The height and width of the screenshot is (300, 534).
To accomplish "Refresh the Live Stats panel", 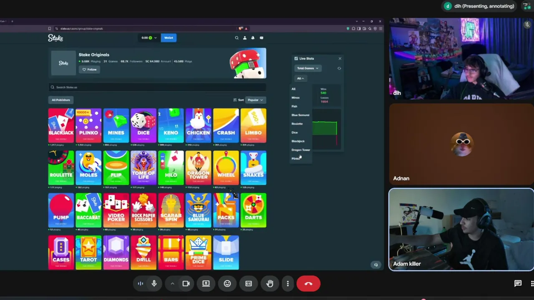I will 339,68.
